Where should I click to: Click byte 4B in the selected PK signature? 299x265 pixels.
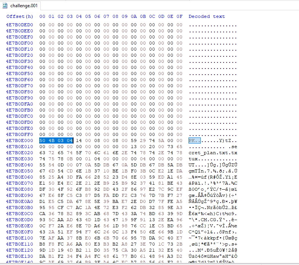click(51, 141)
